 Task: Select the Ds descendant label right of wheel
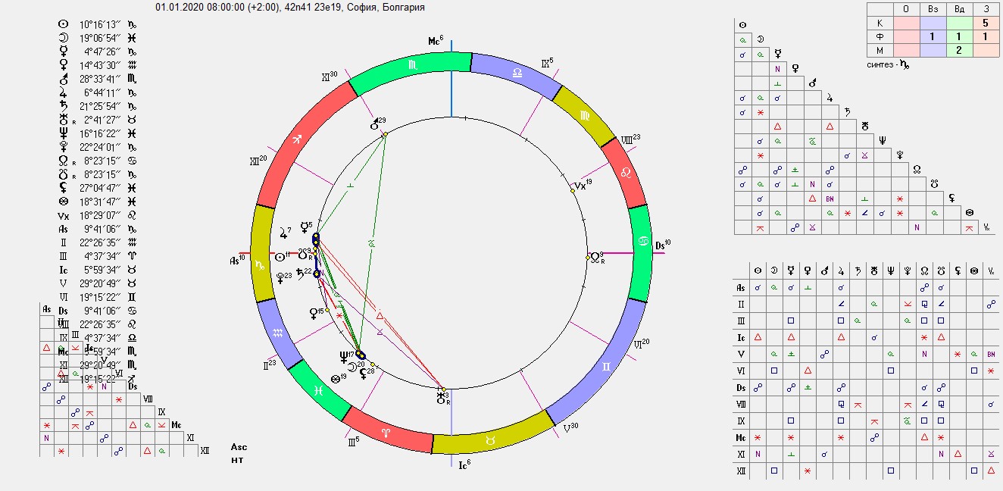pyautogui.click(x=662, y=244)
